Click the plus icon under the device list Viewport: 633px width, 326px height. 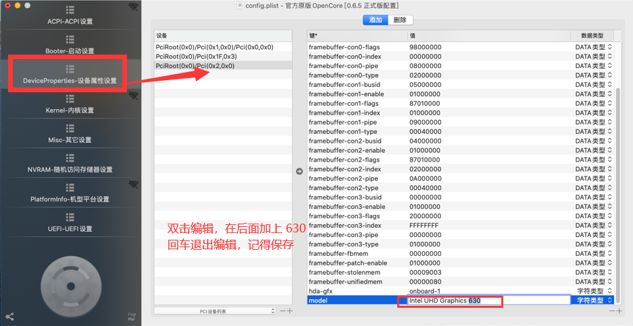tap(290, 311)
